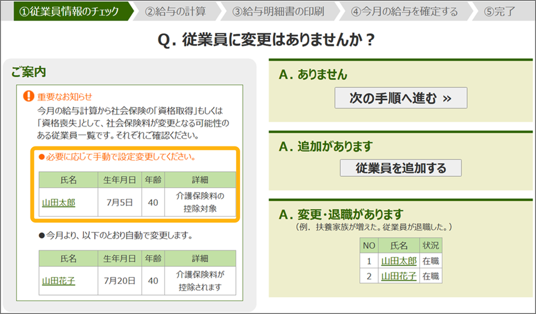The width and height of the screenshot is (536, 314).
Task: Click the NO column header in employee list
Action: click(369, 246)
